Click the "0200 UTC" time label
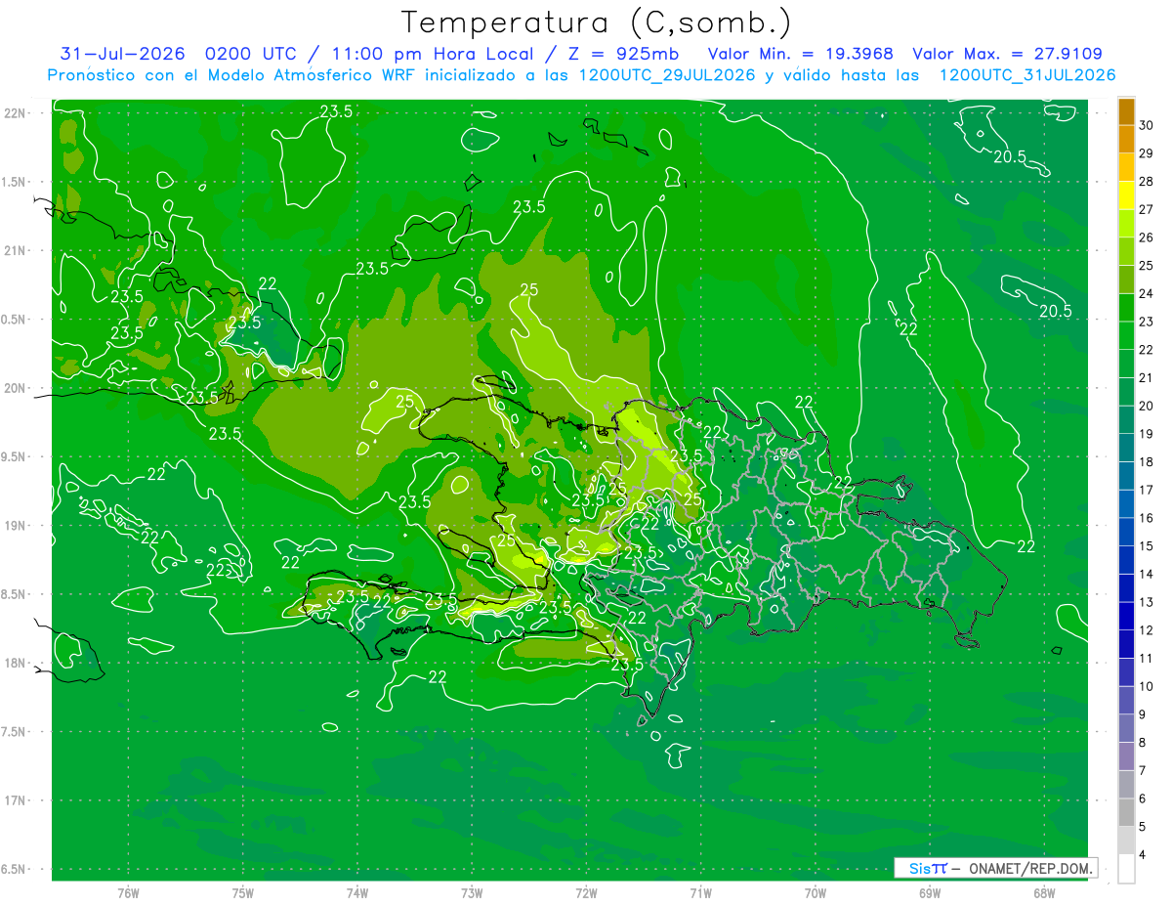 click(250, 54)
